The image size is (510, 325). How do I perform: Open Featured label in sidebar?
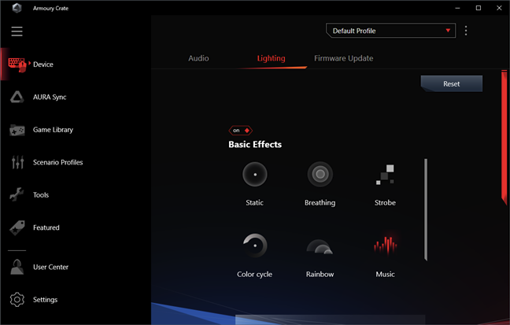46,227
